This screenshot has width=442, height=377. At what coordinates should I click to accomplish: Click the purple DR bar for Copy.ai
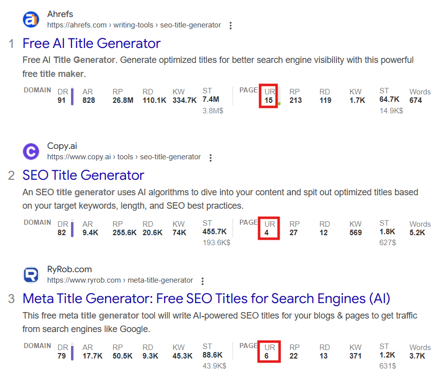(x=72, y=229)
